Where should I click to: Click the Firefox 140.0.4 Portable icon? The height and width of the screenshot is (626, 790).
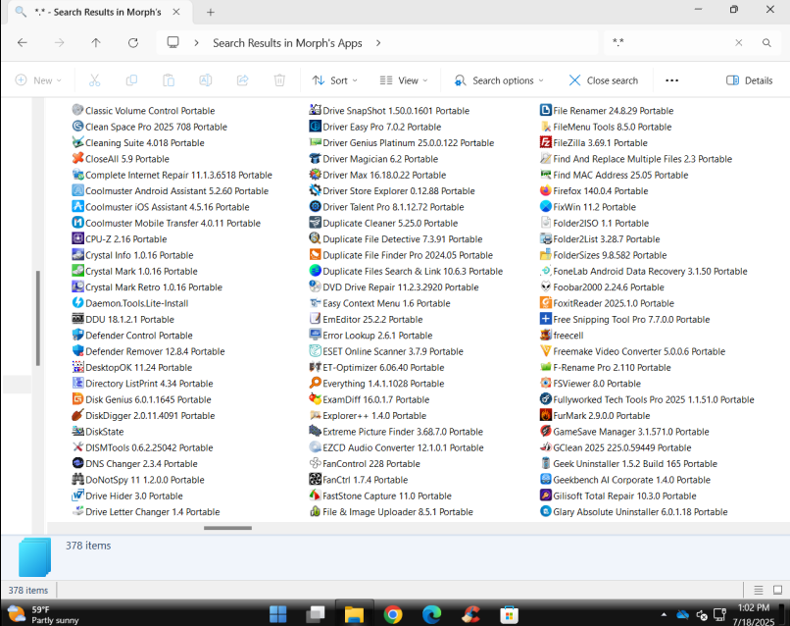pyautogui.click(x=545, y=190)
